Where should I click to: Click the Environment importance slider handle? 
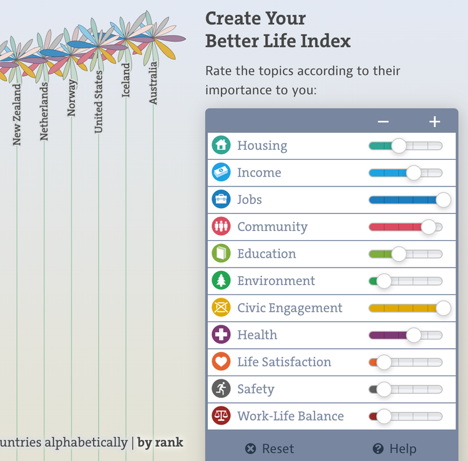tap(384, 281)
